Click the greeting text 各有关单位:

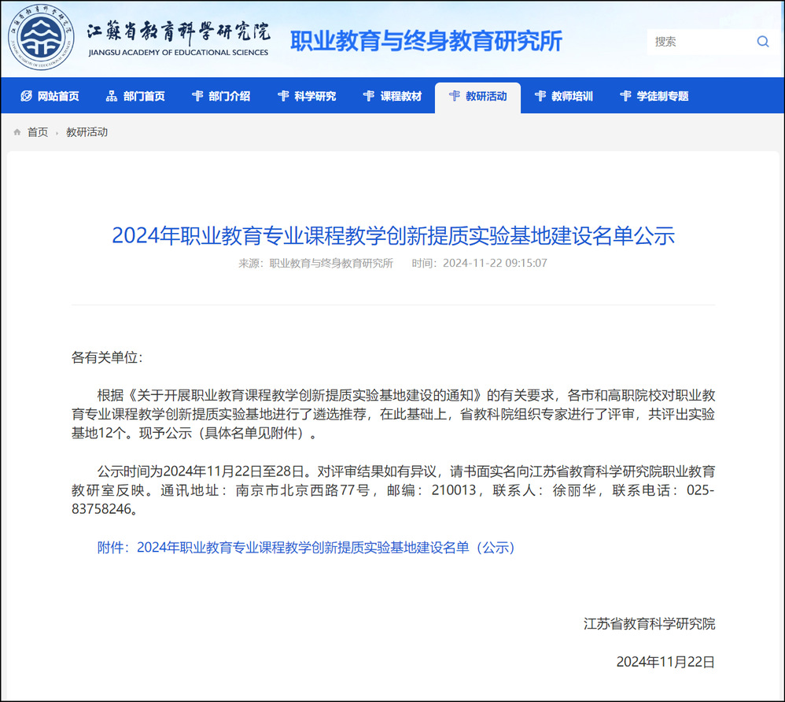tap(107, 357)
